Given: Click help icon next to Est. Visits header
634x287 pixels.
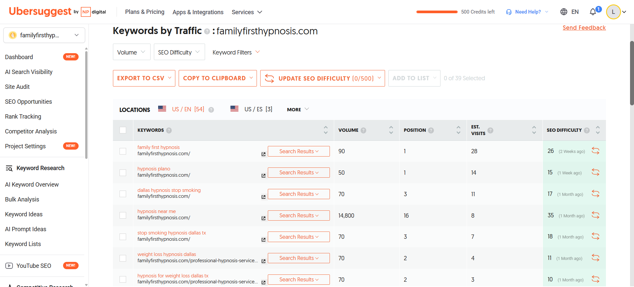Looking at the screenshot, I should click(490, 130).
